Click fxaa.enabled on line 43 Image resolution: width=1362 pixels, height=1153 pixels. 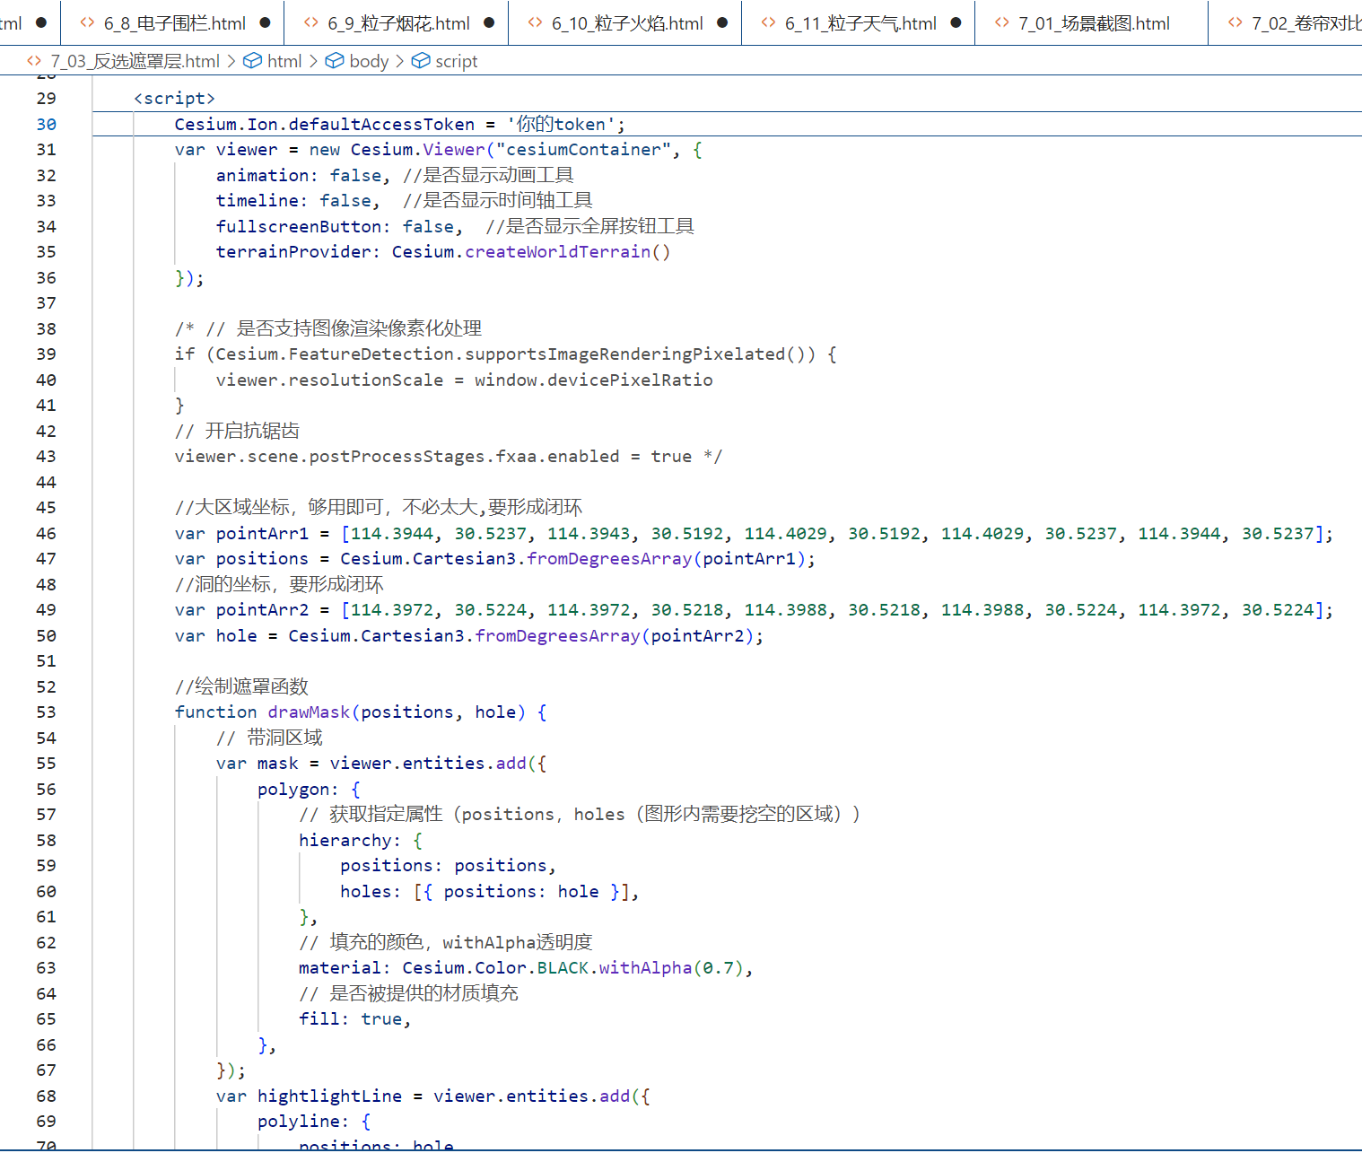[x=557, y=456]
